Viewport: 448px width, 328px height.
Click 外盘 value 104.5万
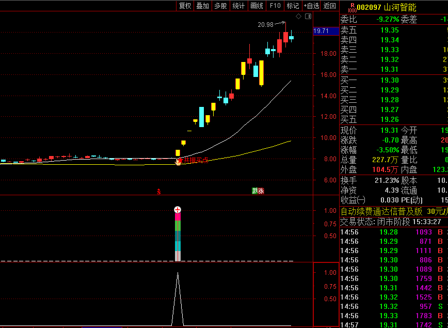386,169
